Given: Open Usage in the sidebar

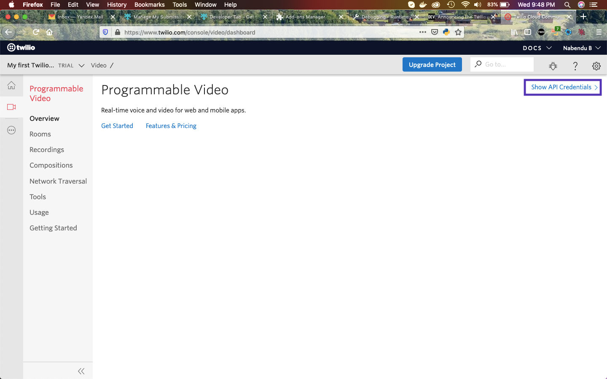Looking at the screenshot, I should click(39, 212).
